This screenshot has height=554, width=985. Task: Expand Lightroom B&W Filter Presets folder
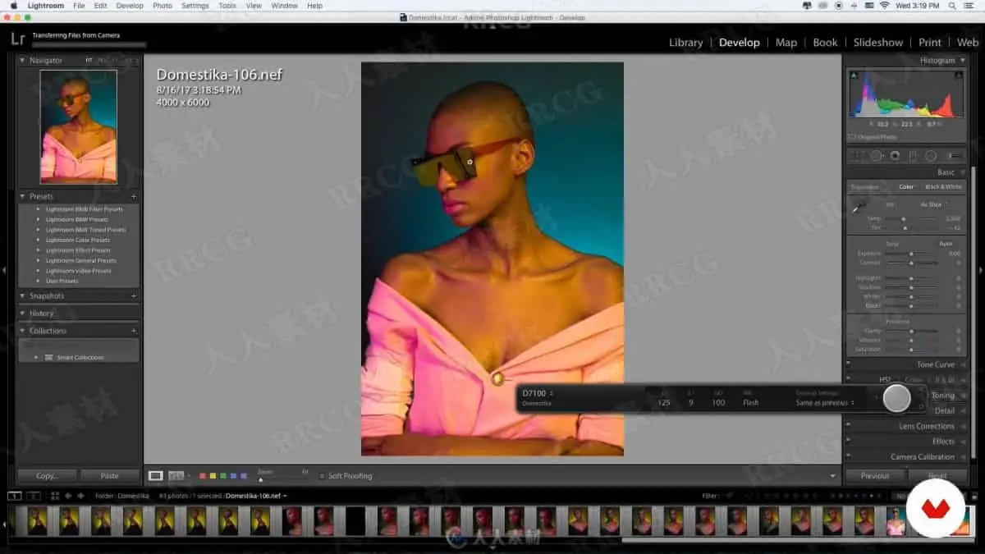(37, 209)
